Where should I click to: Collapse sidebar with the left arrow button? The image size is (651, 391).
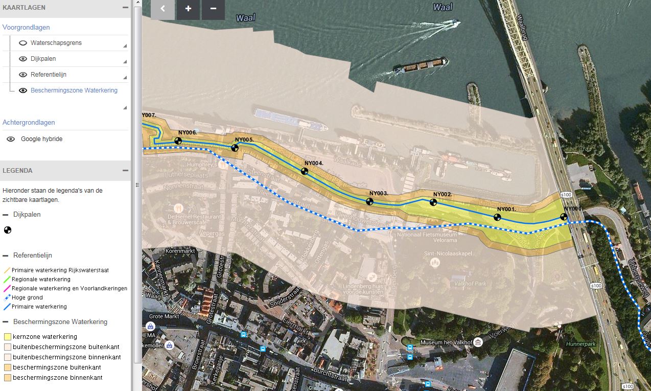pos(163,9)
